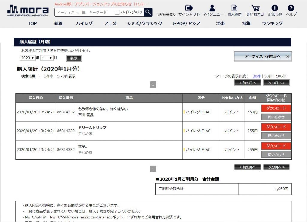Open the year dropdown showing 2020
307x222 pixels.
click(x=27, y=58)
